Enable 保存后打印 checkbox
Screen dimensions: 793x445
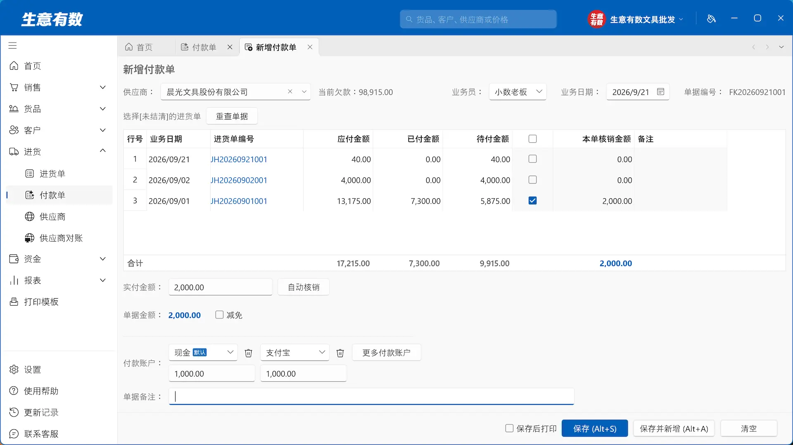509,429
